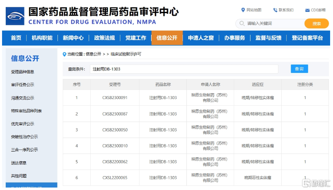Click the contact us phone icon
Image resolution: width=333 pixels, height=190 pixels.
click(x=275, y=10)
